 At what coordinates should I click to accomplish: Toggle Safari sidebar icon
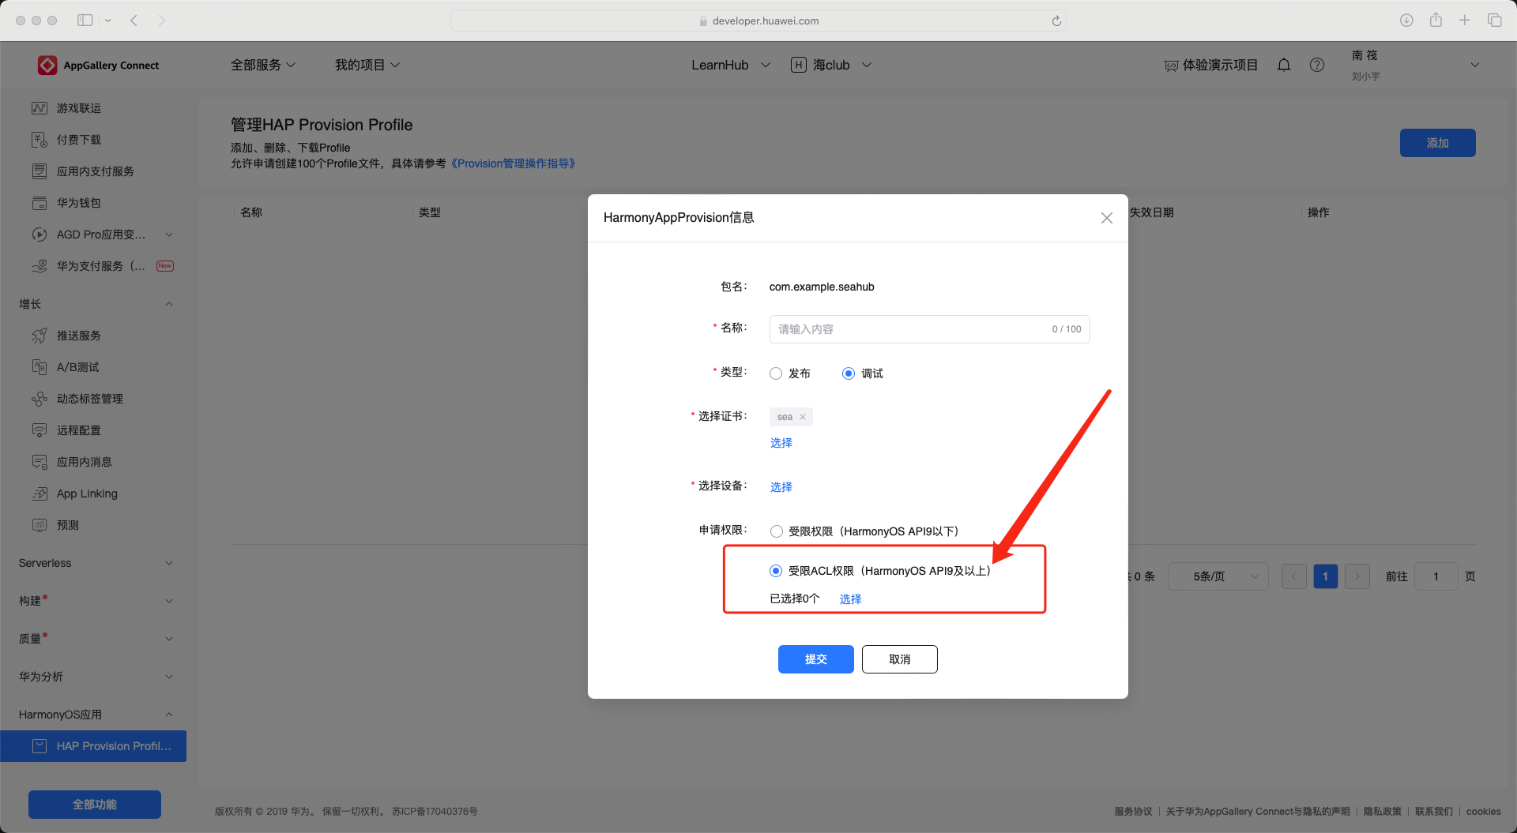tap(85, 20)
